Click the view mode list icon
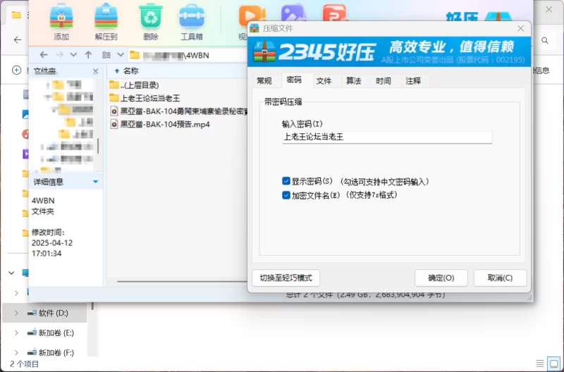This screenshot has width=564, height=372. (106, 55)
